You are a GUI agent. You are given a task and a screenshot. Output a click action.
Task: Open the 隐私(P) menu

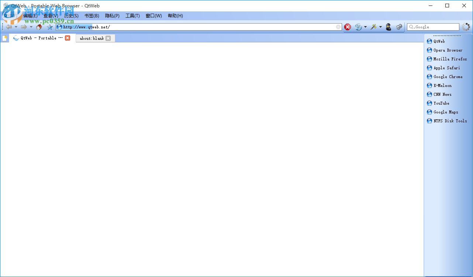coord(112,16)
